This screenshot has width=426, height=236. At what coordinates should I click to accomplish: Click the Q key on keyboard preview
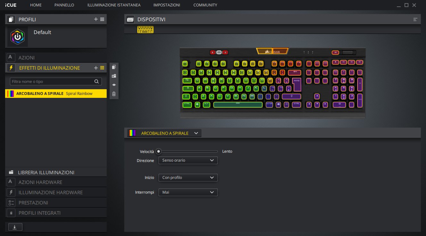tap(197, 80)
